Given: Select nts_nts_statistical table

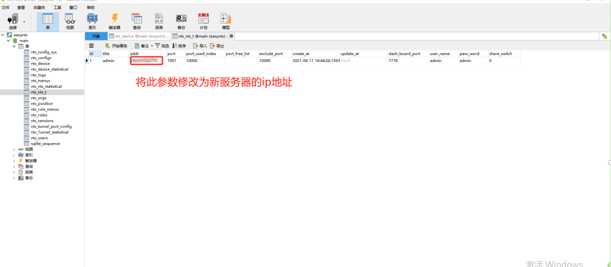Looking at the screenshot, I should click(x=46, y=87).
